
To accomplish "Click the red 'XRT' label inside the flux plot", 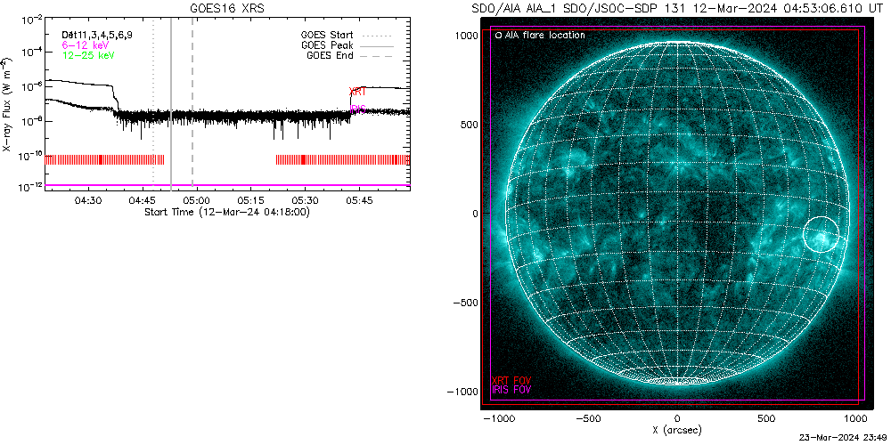I will 357,91.
